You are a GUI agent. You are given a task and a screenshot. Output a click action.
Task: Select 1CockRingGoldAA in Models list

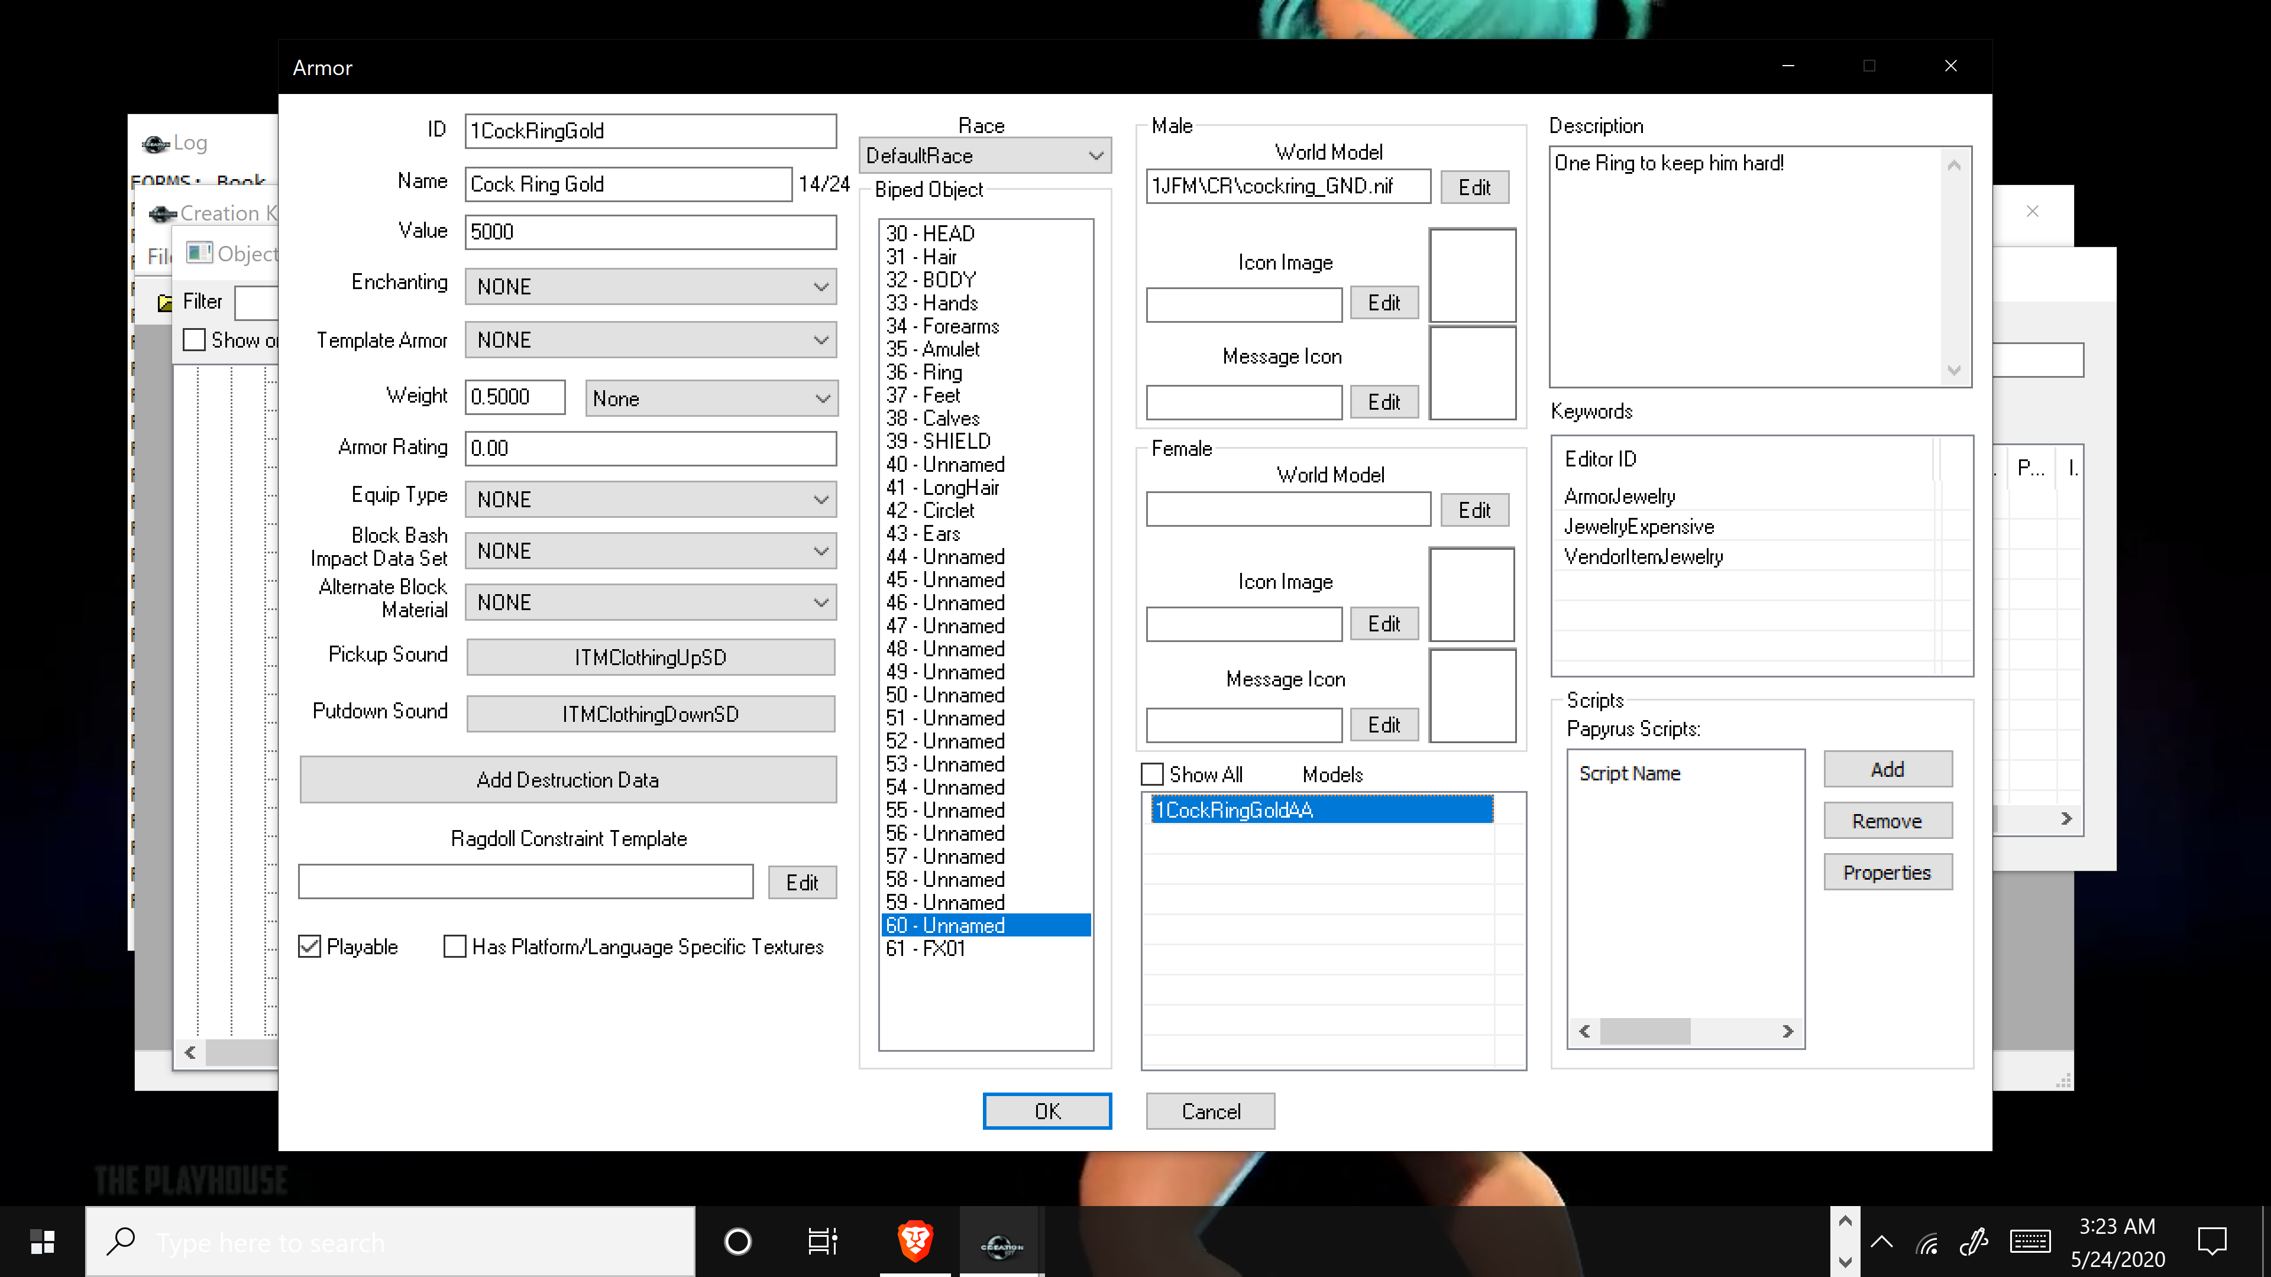(1322, 810)
